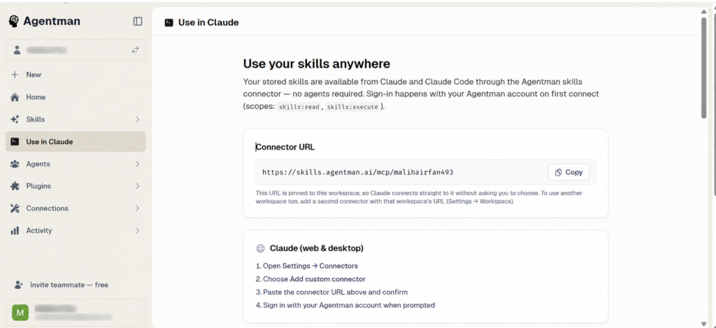Click the Agentman brand name
Image resolution: width=716 pixels, height=328 pixels.
(52, 21)
